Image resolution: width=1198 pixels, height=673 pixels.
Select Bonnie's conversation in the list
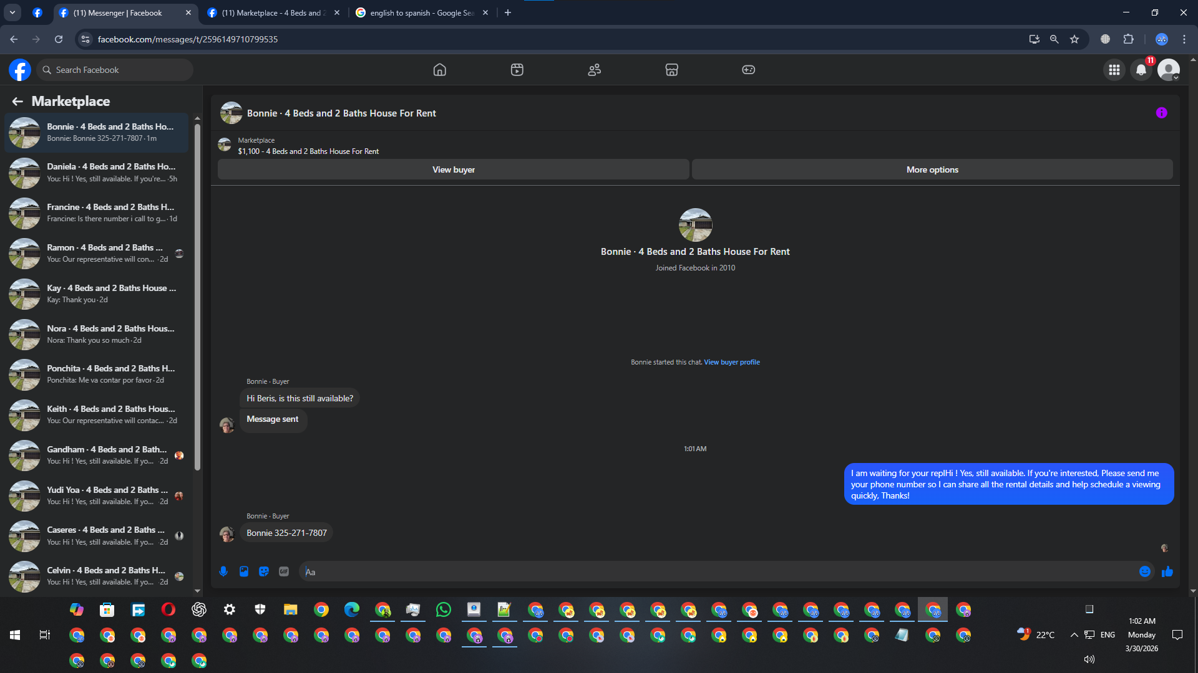97,133
